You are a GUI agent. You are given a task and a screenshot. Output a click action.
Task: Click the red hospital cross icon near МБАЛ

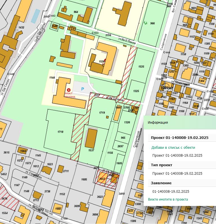point(69,89)
